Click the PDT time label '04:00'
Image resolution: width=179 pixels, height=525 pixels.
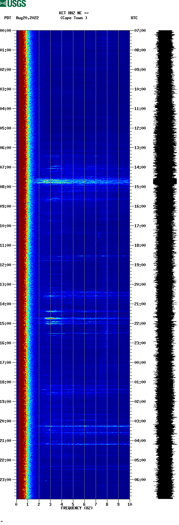click(x=6, y=109)
